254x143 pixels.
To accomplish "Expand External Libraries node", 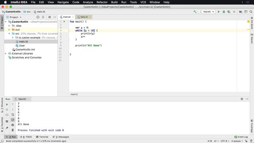I will click(x=6, y=54).
